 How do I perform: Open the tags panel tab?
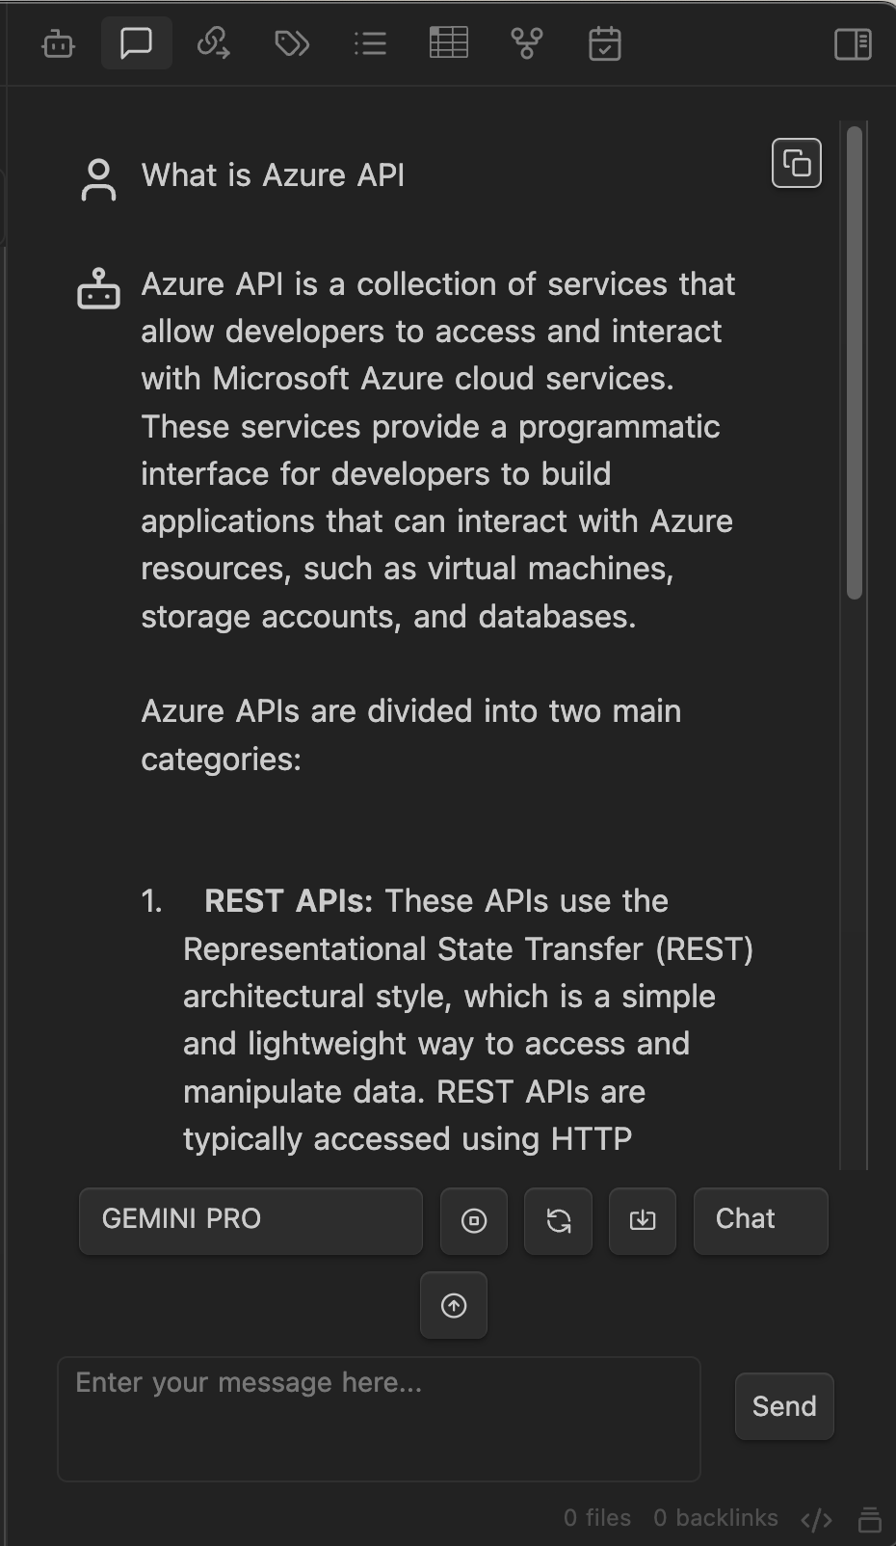(291, 43)
